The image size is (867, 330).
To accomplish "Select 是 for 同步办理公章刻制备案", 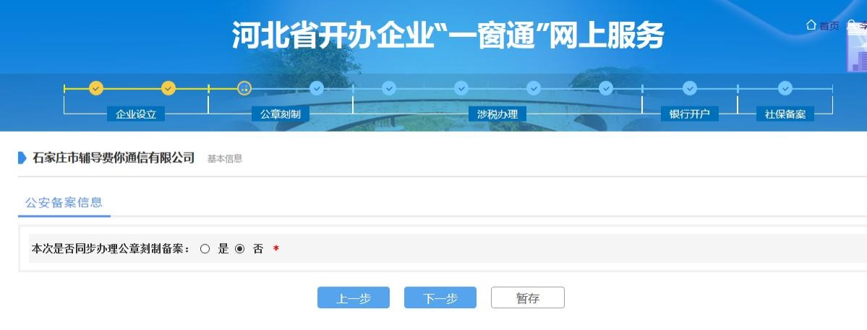I will click(205, 249).
